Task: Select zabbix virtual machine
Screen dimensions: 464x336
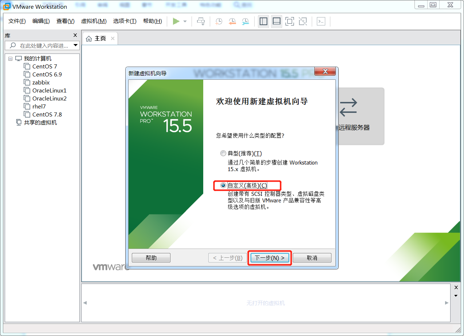Action: tap(41, 82)
